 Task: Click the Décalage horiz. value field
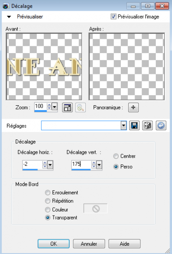pos(32,164)
